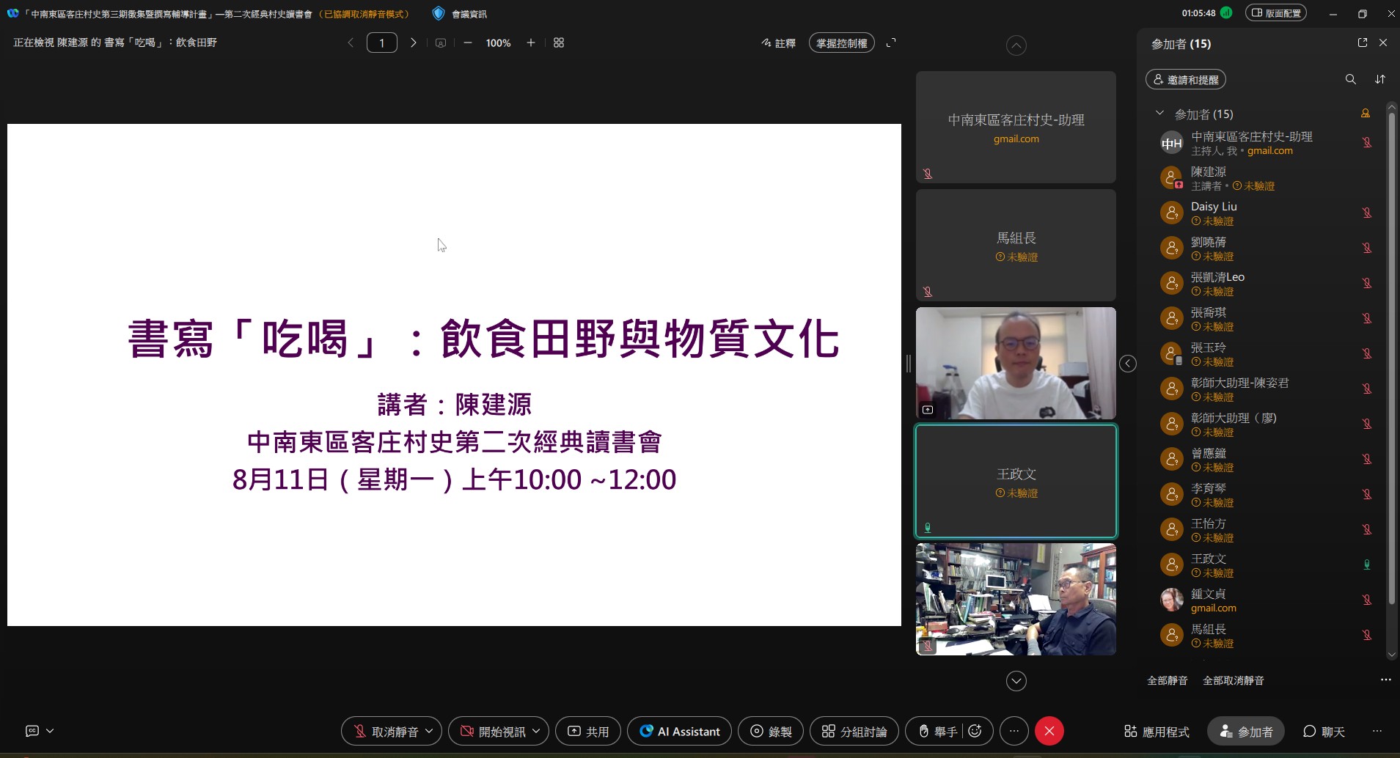
Task: Open the 版面配置 layout menu
Action: click(1276, 12)
